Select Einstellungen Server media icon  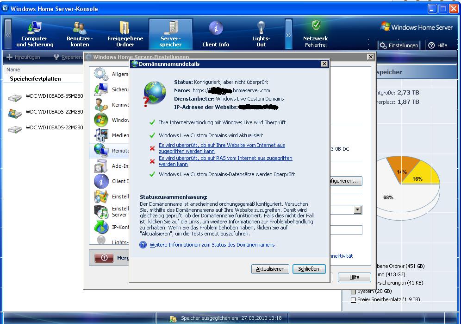point(101,212)
